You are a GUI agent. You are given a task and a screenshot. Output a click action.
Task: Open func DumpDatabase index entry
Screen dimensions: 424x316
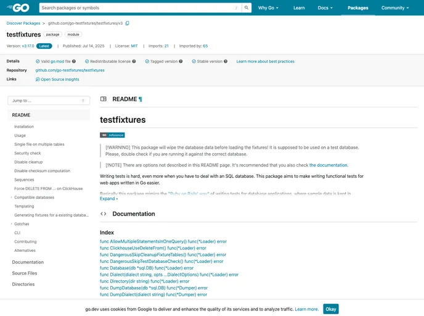click(153, 288)
